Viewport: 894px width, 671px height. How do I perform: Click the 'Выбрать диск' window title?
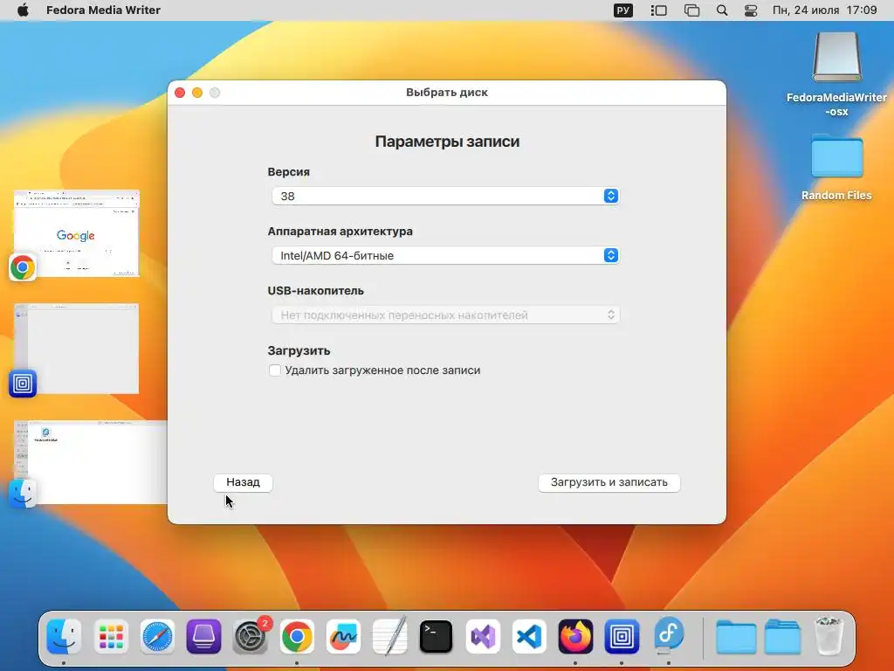pos(447,93)
